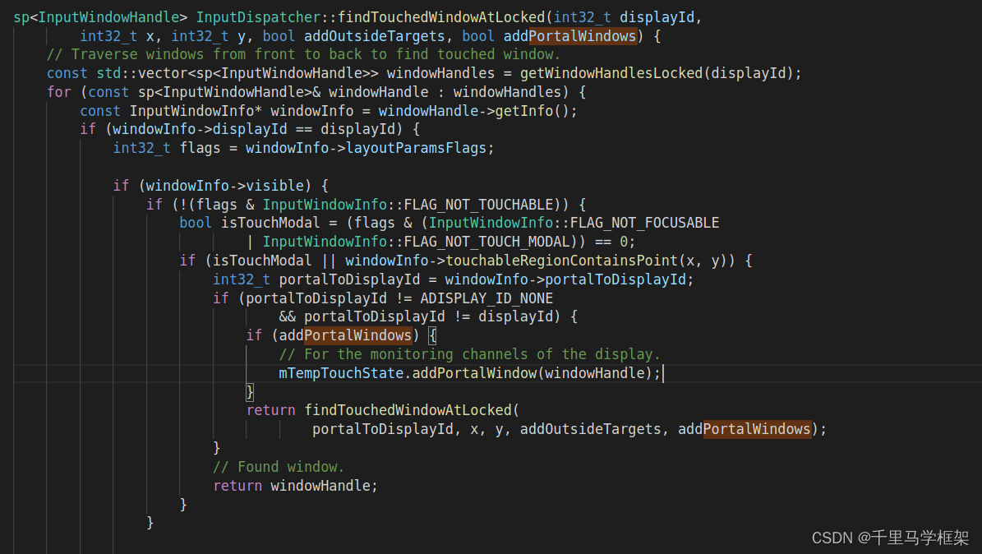
Task: Click the FLAG_NOT_TOUCH_MODAL constant
Action: pos(487,242)
